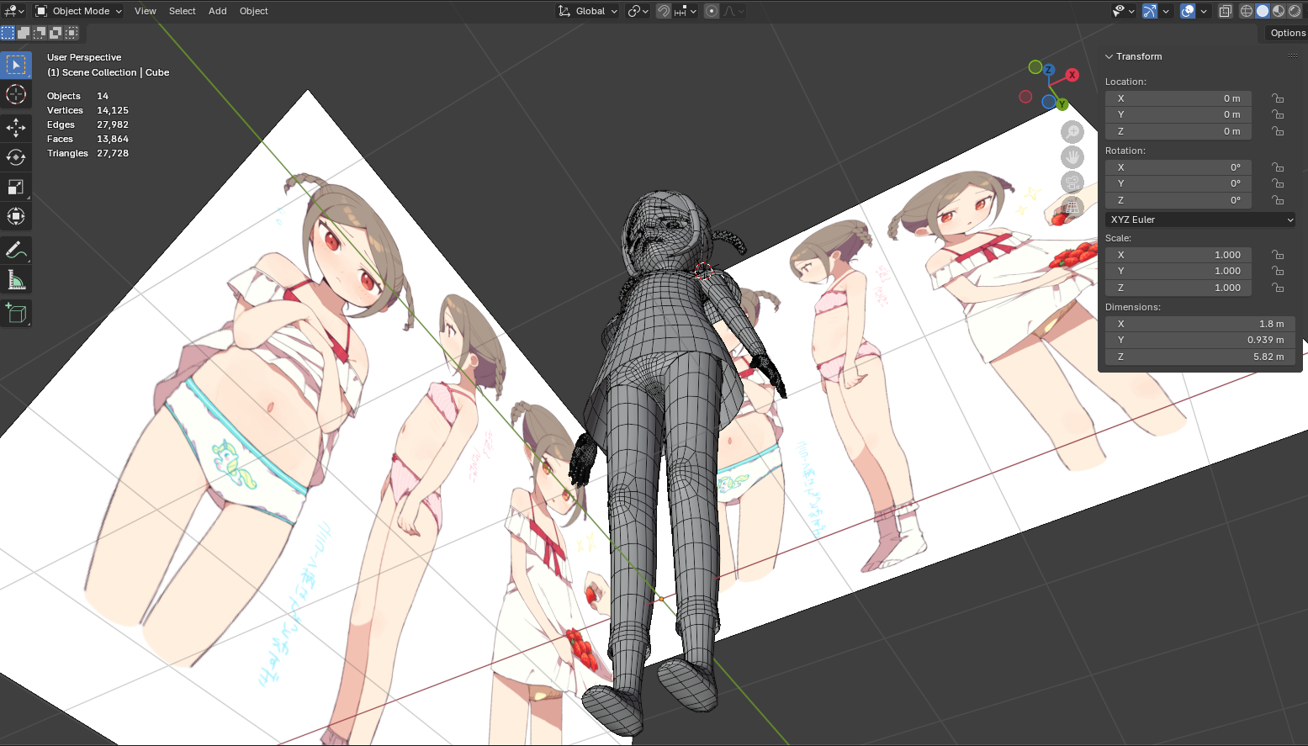The image size is (1308, 746).
Task: Select the Move tool
Action: tap(16, 128)
